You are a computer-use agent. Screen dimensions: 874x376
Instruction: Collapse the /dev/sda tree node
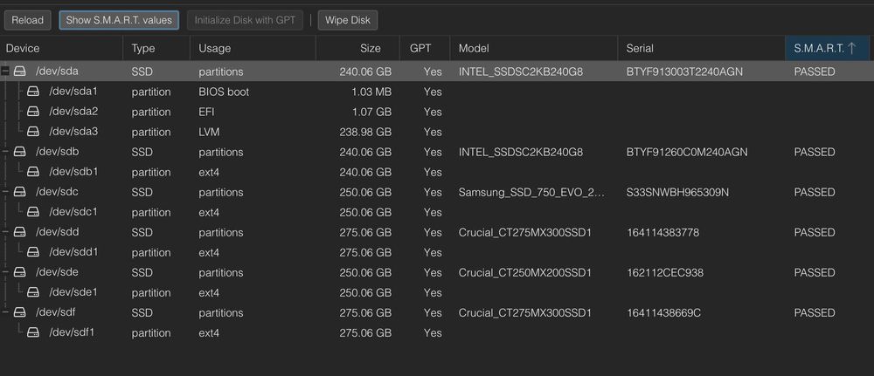click(5, 72)
